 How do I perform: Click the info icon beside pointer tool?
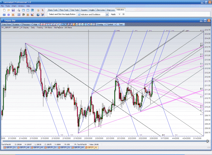pyautogui.click(x=38, y=10)
